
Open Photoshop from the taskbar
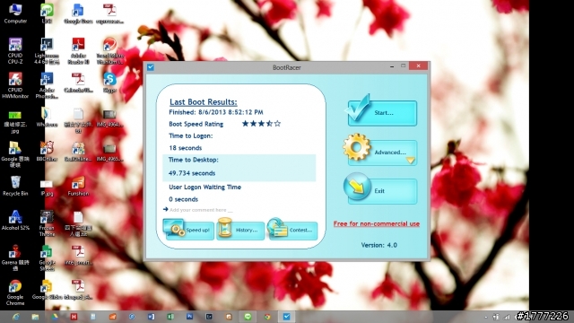(189, 317)
